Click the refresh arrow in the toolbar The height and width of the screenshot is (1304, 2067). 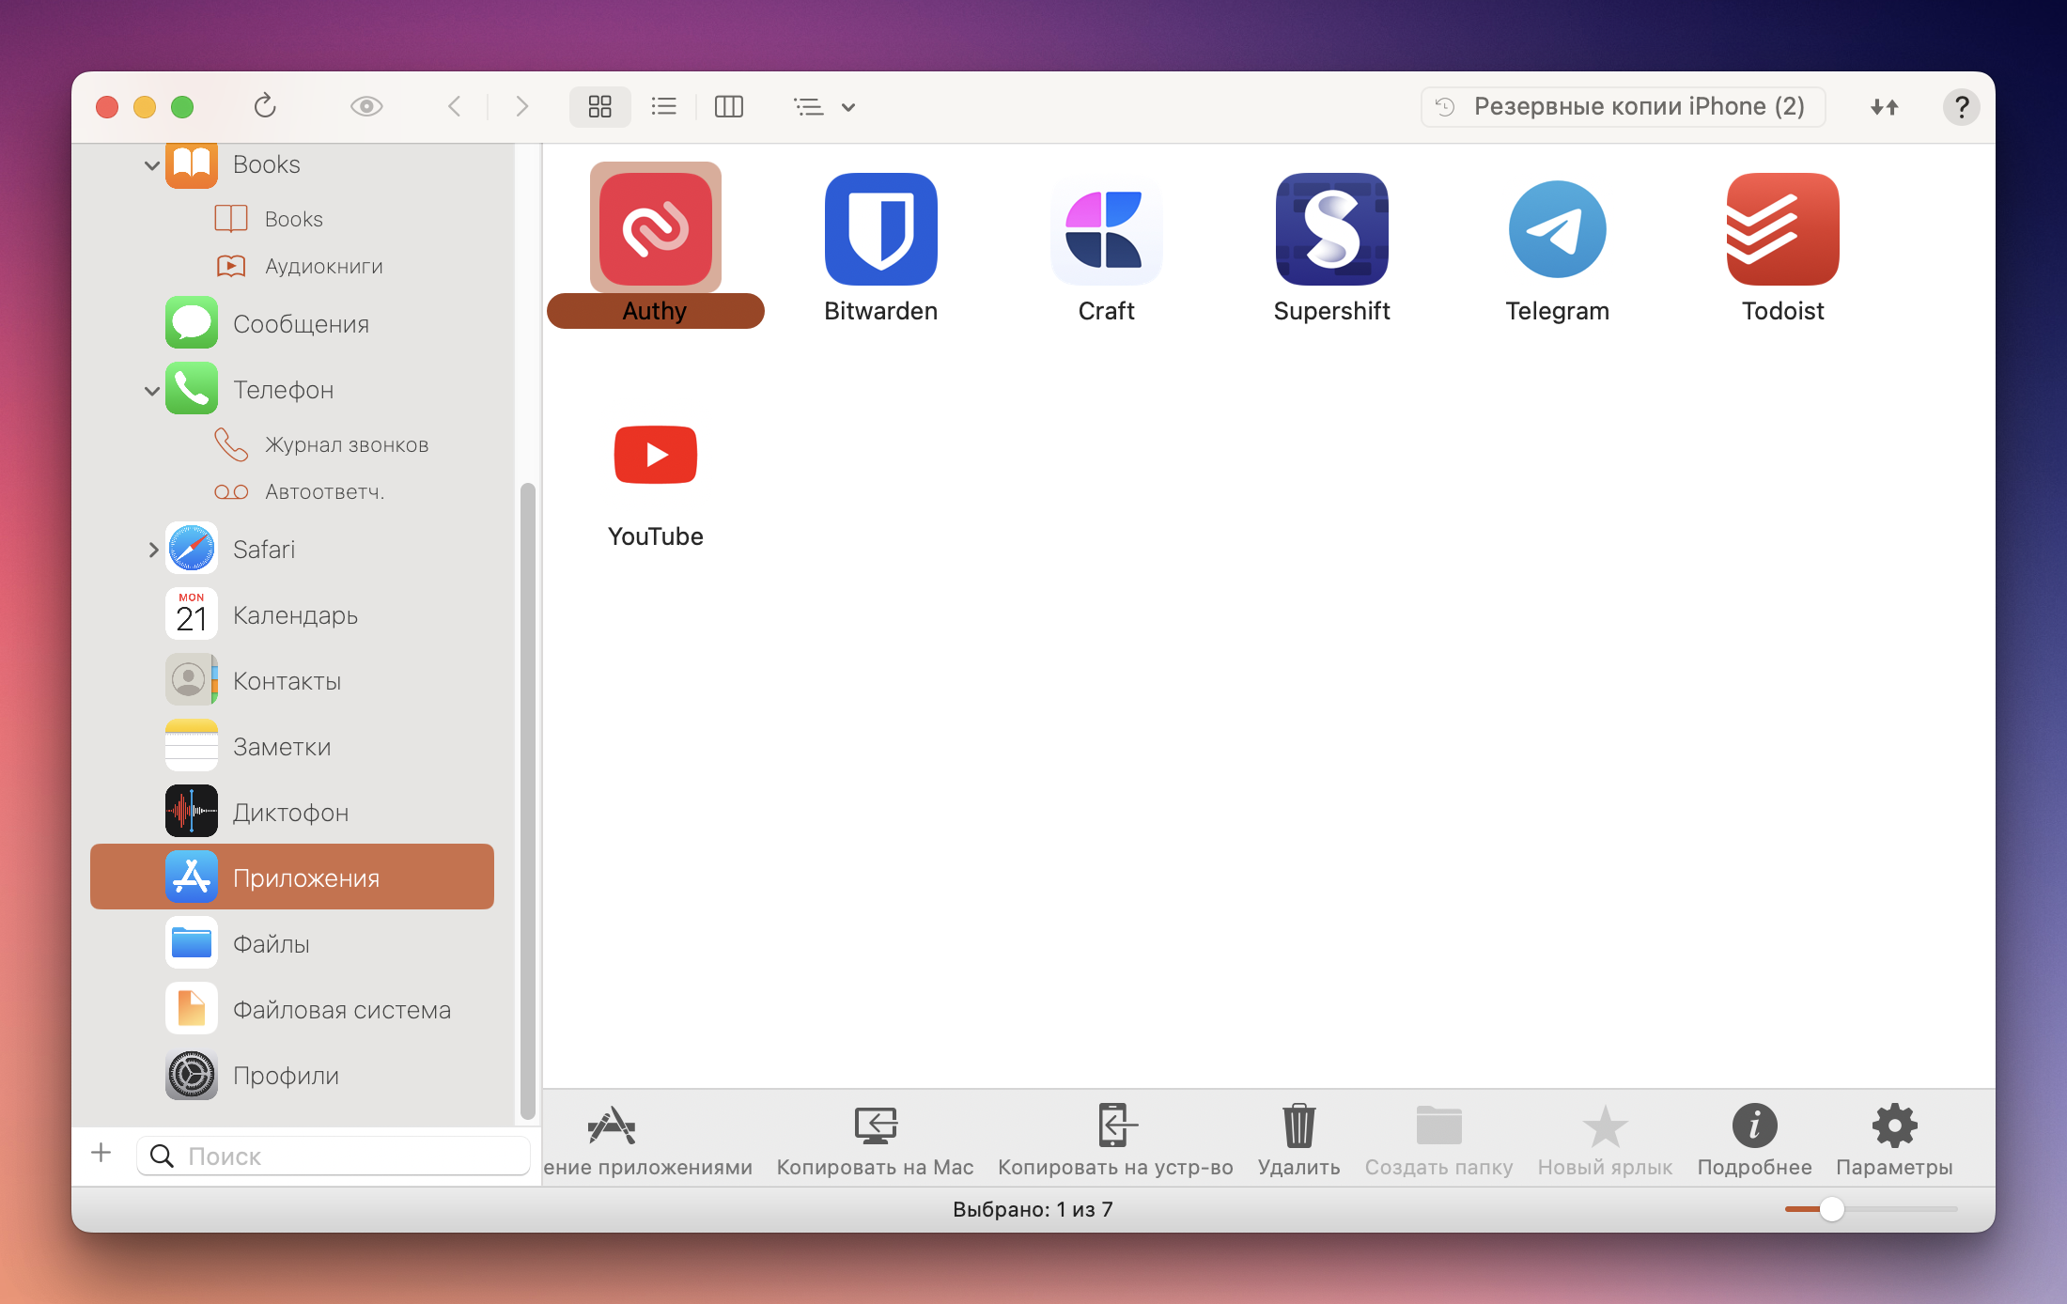[265, 106]
